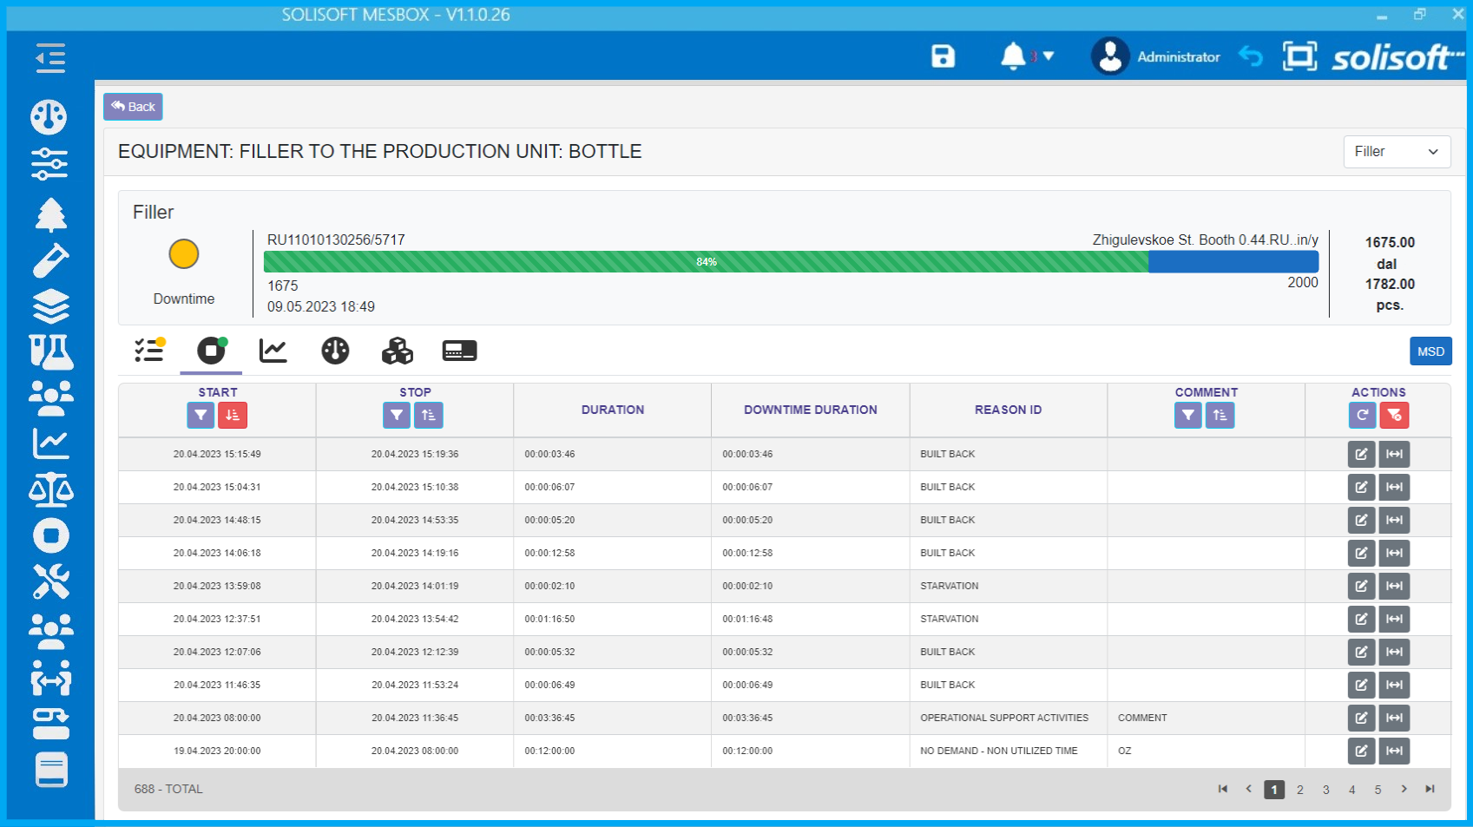Edit the 14:48:15 downtime row
Screen dimensions: 1473x827
(1361, 520)
